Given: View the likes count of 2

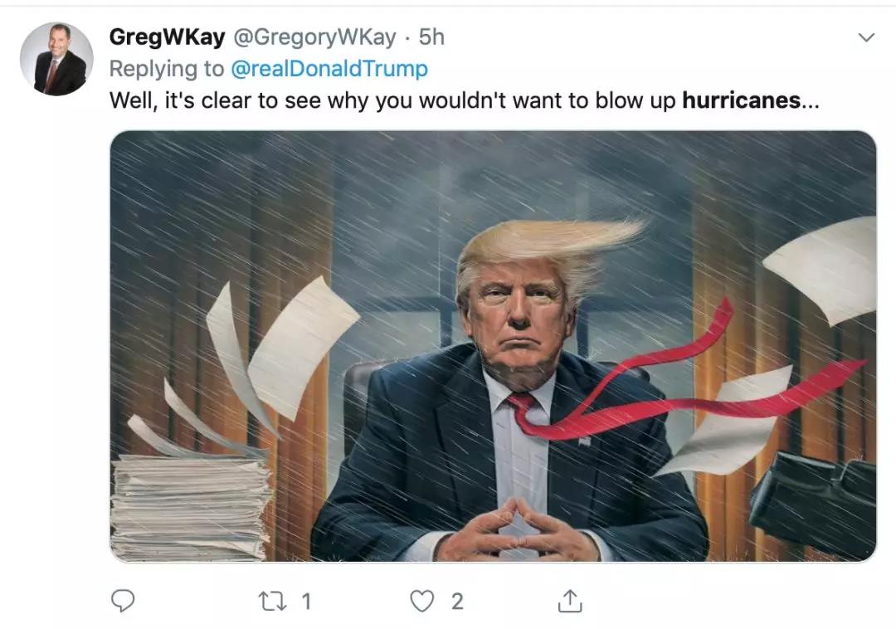Looking at the screenshot, I should pos(457,601).
